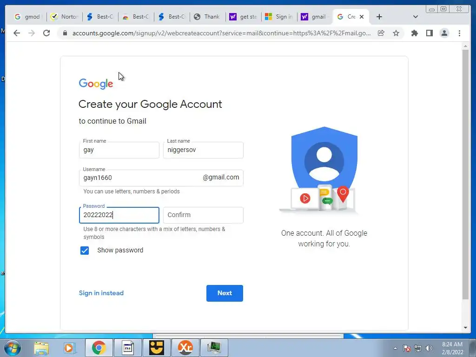476x357 pixels.
Task: Click the network tray icon
Action: pyautogui.click(x=418, y=348)
